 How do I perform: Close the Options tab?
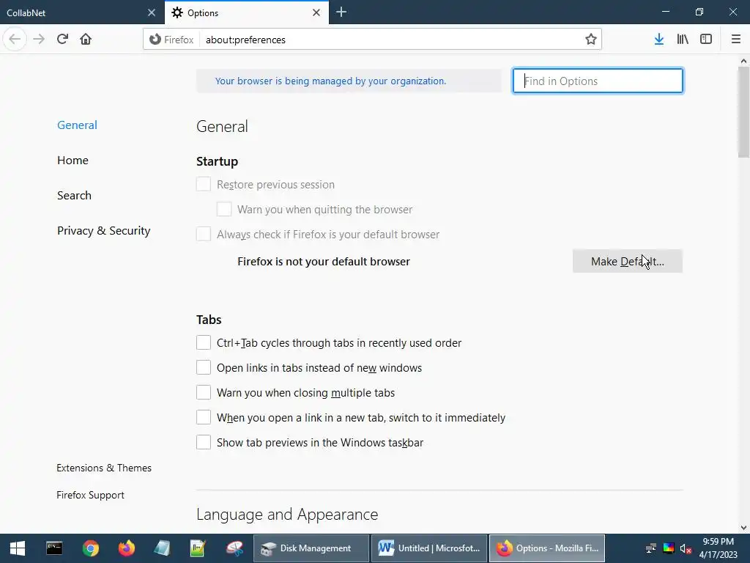tap(316, 12)
